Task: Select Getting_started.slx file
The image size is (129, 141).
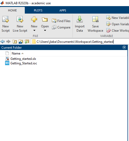Action: tap(23, 59)
